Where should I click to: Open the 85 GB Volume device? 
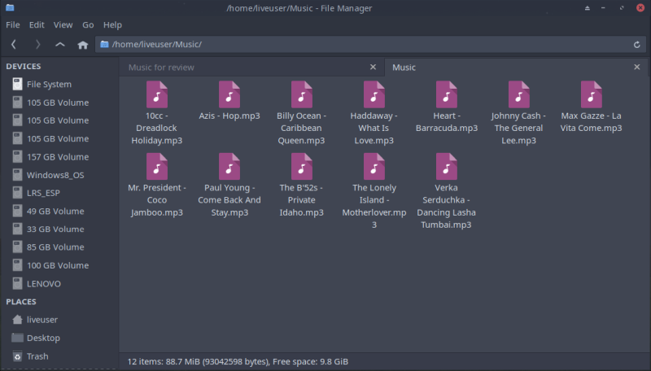click(55, 247)
